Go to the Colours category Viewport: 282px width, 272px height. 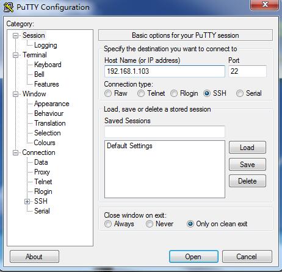(45, 143)
